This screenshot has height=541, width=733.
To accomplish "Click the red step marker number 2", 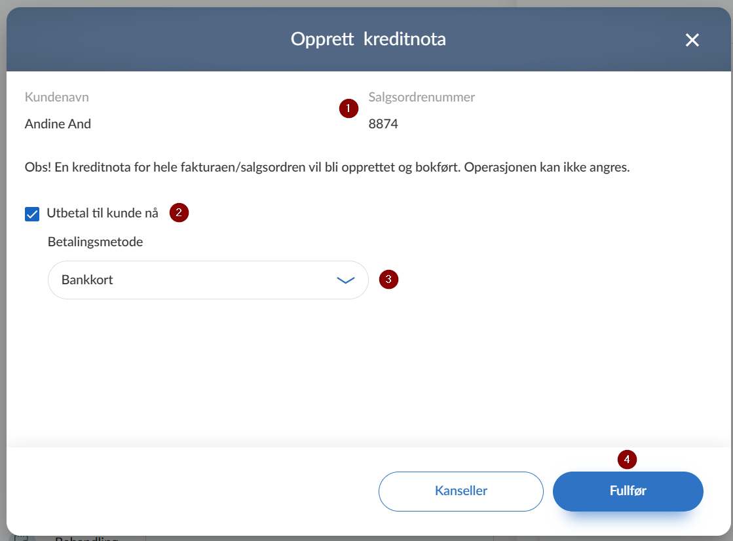I will [179, 213].
